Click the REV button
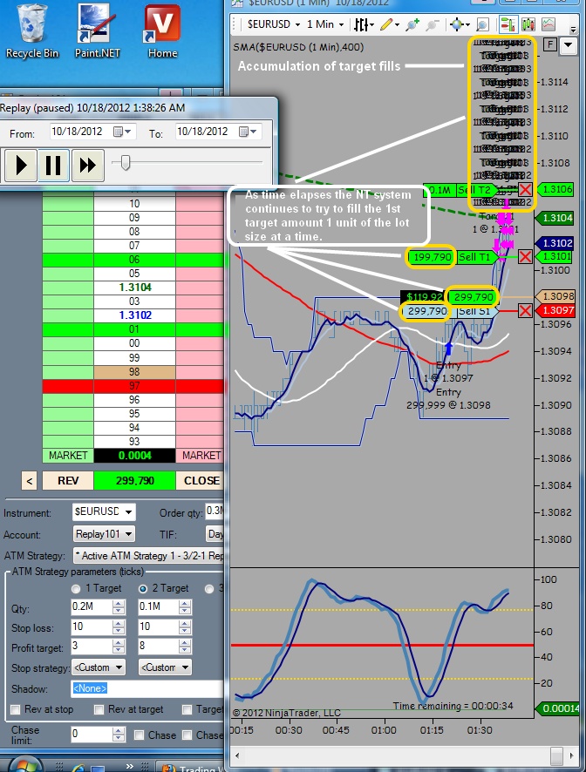The width and height of the screenshot is (586, 772). pos(68,480)
